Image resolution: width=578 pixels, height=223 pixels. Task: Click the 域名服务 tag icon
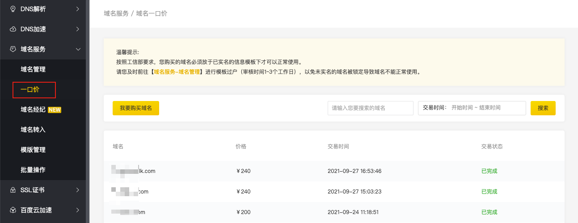click(13, 49)
